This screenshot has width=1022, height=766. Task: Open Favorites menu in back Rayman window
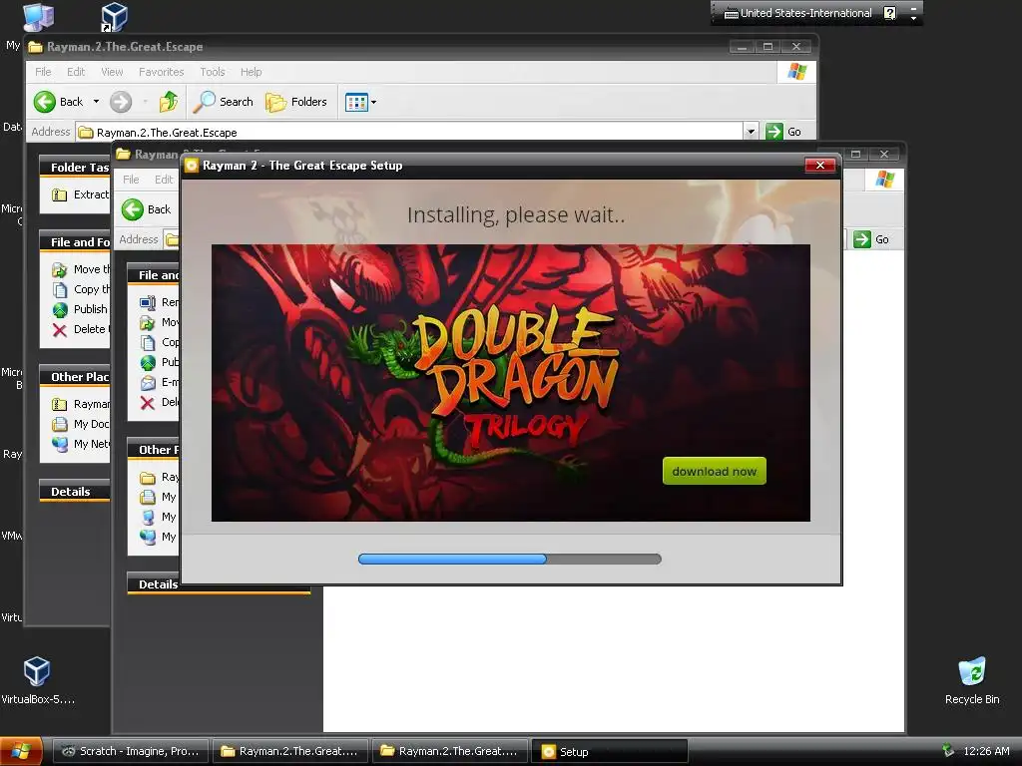pyautogui.click(x=161, y=72)
